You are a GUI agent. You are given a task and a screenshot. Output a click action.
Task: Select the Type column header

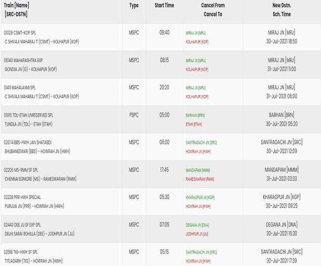pos(134,5)
